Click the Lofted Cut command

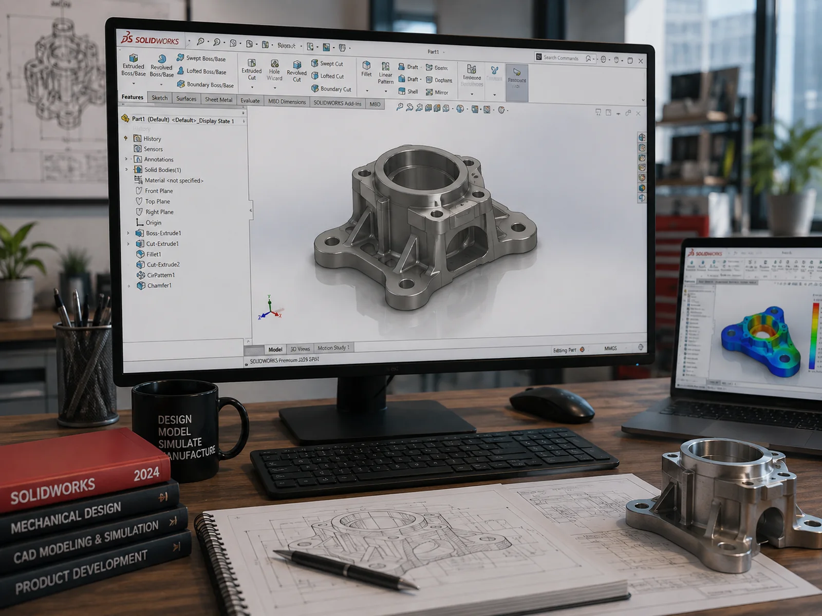click(x=328, y=76)
